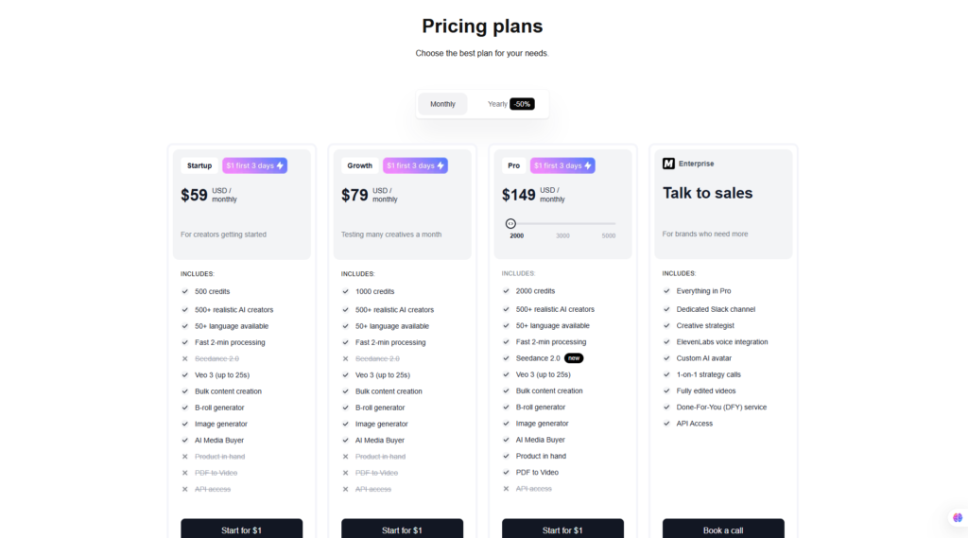Switch billing to Monthly
This screenshot has width=968, height=538.
442,104
